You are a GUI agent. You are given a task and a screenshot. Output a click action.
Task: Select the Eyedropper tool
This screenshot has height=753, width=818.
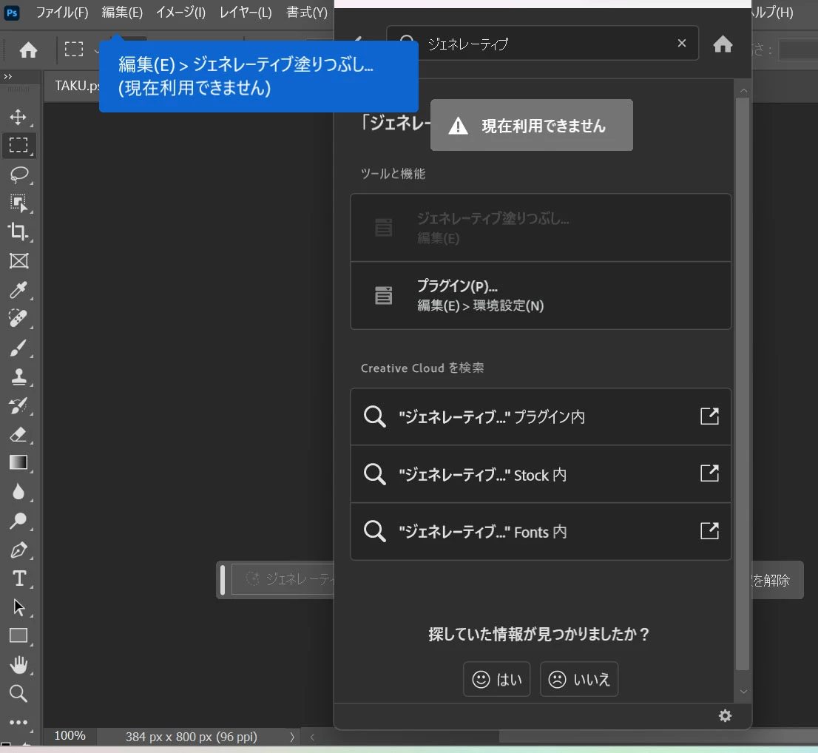click(18, 290)
